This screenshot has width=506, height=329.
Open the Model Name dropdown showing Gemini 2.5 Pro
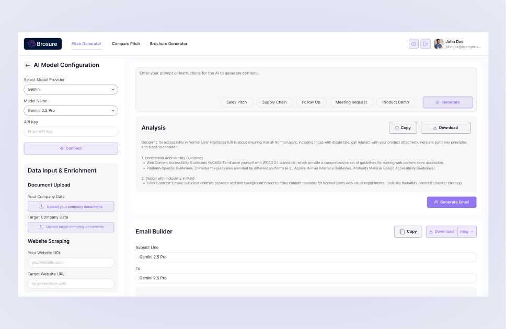pyautogui.click(x=71, y=110)
